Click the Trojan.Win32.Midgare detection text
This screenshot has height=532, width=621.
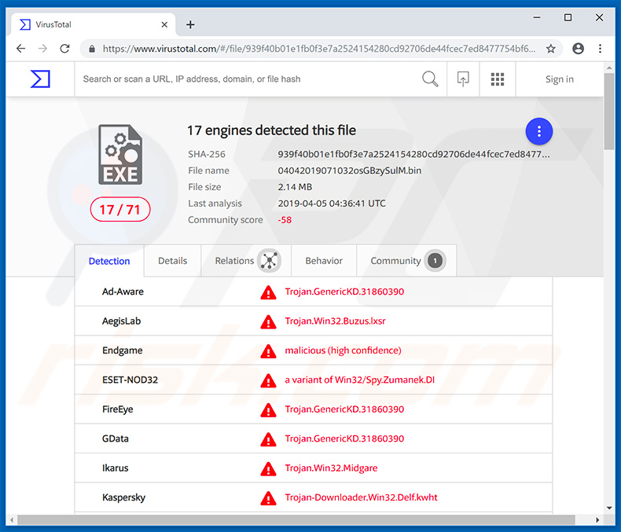point(331,468)
